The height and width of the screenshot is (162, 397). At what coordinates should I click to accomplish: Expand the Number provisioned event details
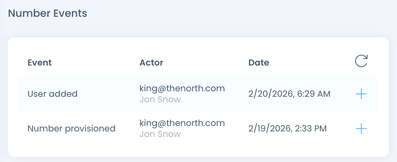pyautogui.click(x=361, y=129)
